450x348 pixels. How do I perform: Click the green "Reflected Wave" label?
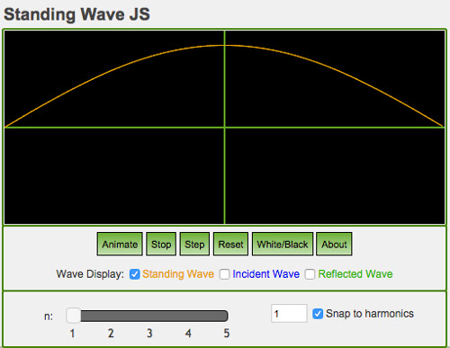pos(355,274)
